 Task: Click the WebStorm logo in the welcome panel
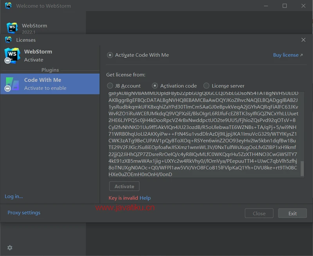[12, 28]
